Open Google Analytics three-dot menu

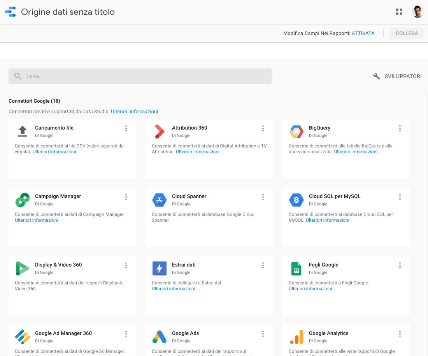tap(400, 333)
